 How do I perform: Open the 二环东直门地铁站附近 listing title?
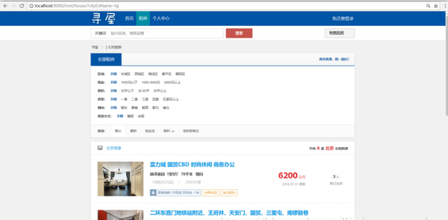coord(229,213)
